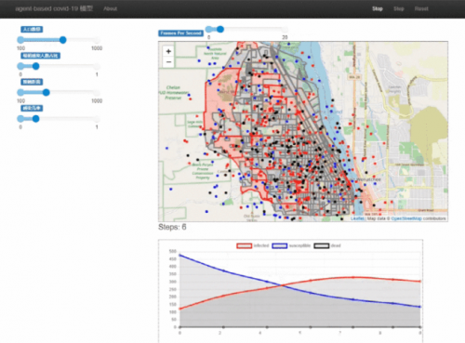Viewport: 465px width, 343px height.
Task: Zoom in on the map
Action: pyautogui.click(x=168, y=51)
